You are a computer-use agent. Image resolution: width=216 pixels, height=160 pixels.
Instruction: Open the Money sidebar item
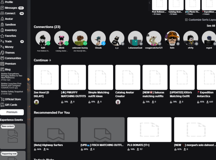[7, 47]
